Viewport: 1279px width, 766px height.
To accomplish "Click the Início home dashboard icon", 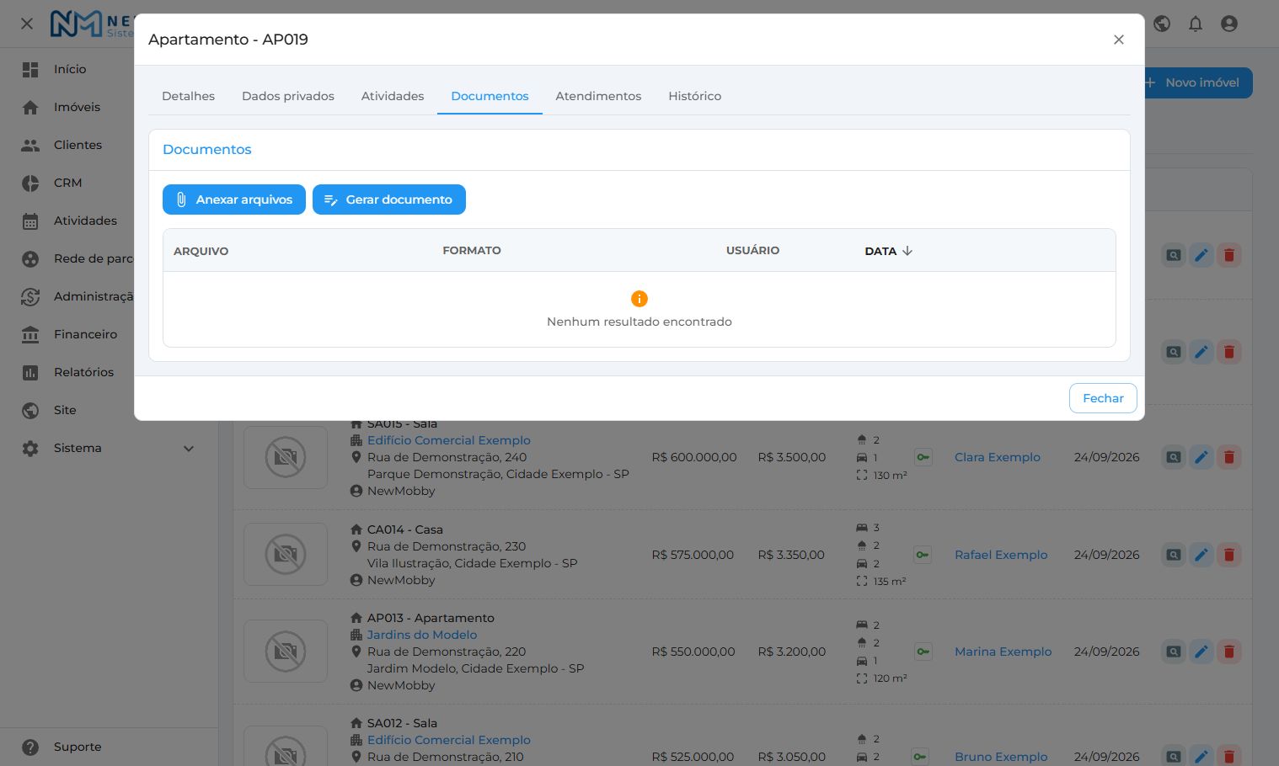I will point(30,70).
